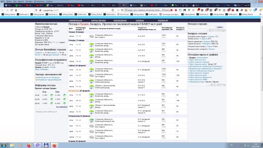Screen dimensions: 263x148
Task: Open the Viber icon in the taskbar
Action: [37, 145]
